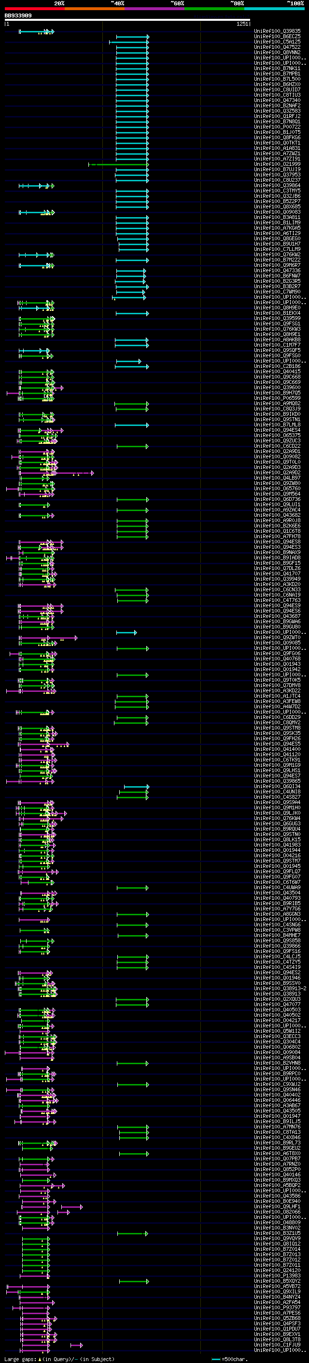The height and width of the screenshot is (1363, 309).
Task: Click the UniRef100_Q40768 label
Action: 277,659
